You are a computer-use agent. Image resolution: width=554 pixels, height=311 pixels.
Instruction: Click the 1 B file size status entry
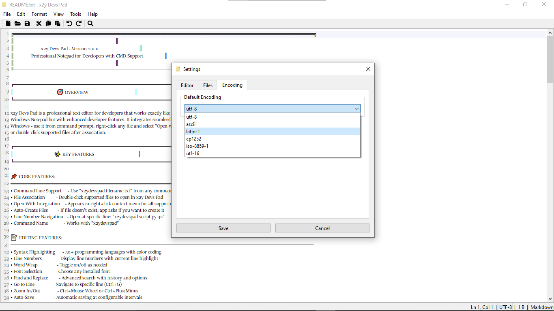pos(521,307)
